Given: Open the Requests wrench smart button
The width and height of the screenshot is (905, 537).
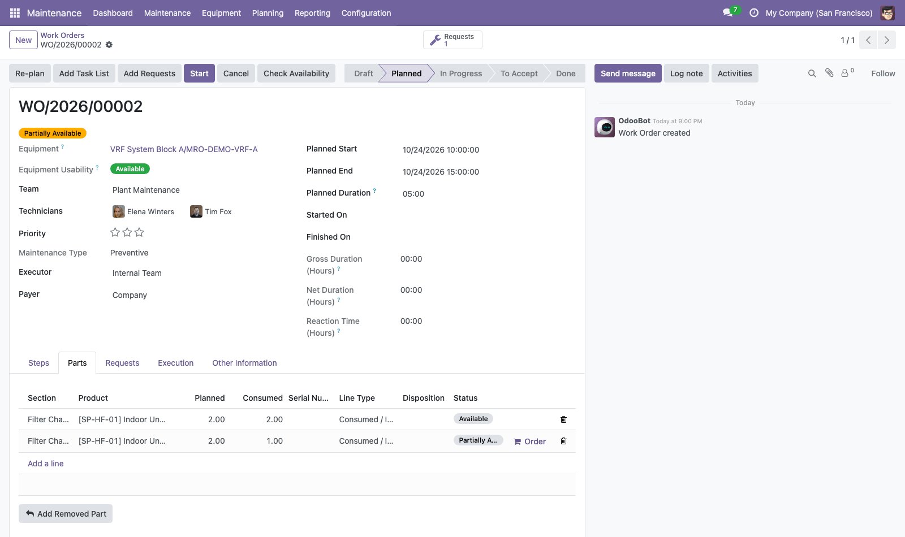Looking at the screenshot, I should click(x=453, y=40).
